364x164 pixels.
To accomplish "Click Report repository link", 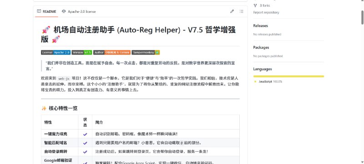I will pos(266,13).
